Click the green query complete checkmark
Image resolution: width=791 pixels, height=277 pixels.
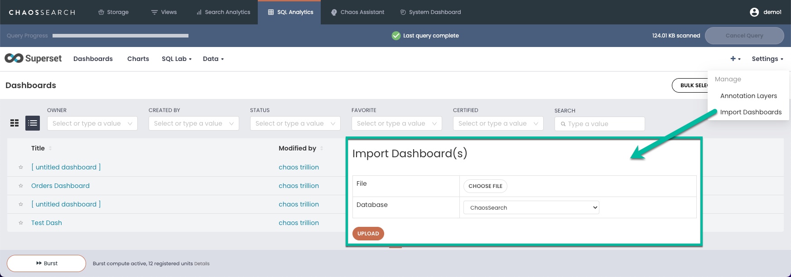tap(396, 36)
